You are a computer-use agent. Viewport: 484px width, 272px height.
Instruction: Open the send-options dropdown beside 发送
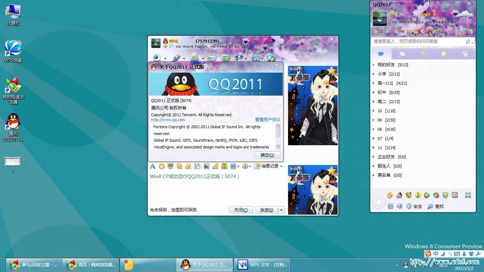tap(281, 210)
